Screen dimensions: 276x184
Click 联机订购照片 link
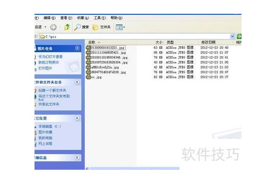49,63
